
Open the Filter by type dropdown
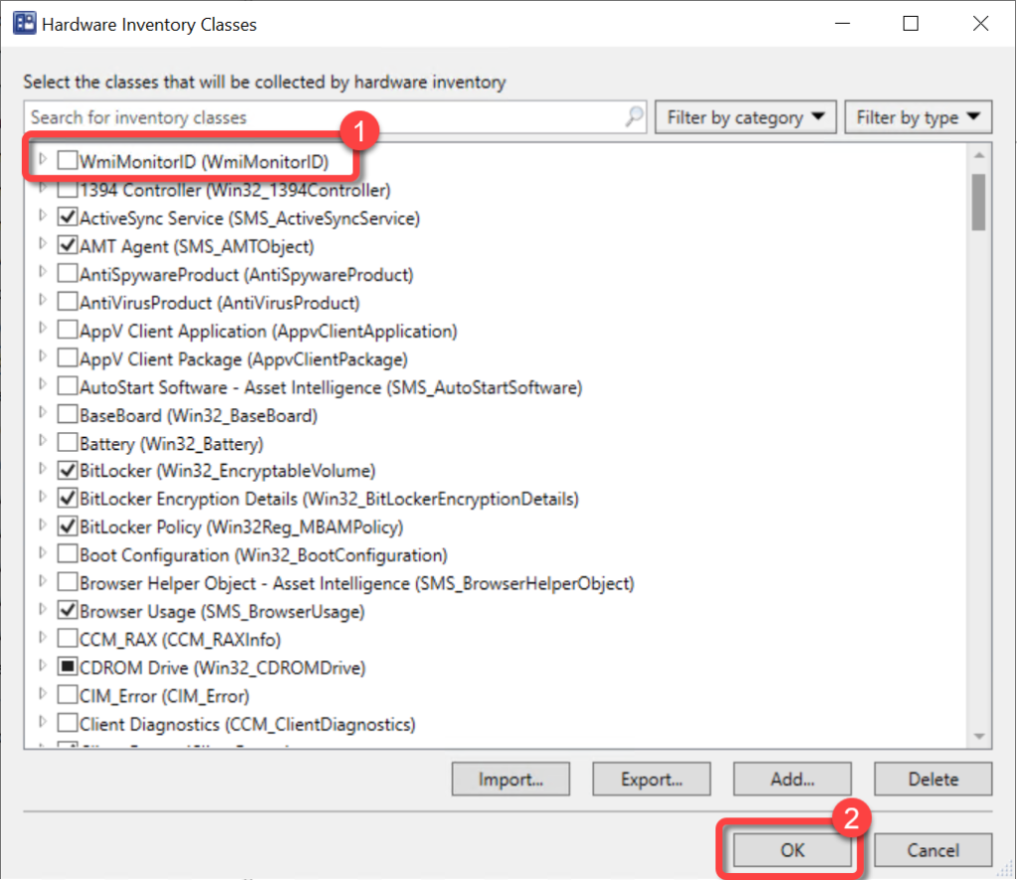tap(918, 117)
